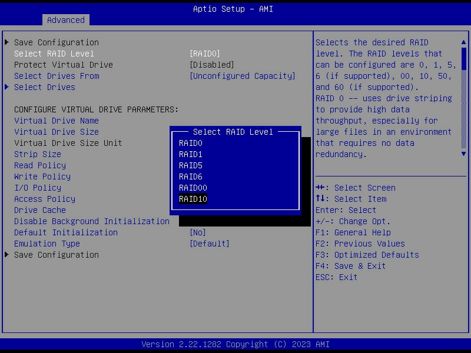Select Default Initialization setting
Screen dimensions: 471x353
click(x=66, y=232)
